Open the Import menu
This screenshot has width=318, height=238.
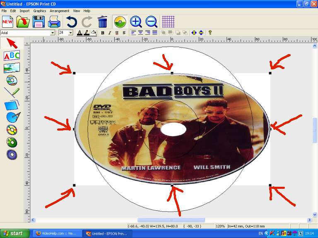point(24,11)
